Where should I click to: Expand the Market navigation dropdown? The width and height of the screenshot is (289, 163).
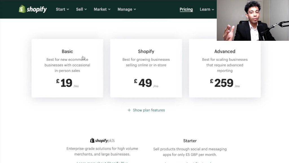(102, 9)
